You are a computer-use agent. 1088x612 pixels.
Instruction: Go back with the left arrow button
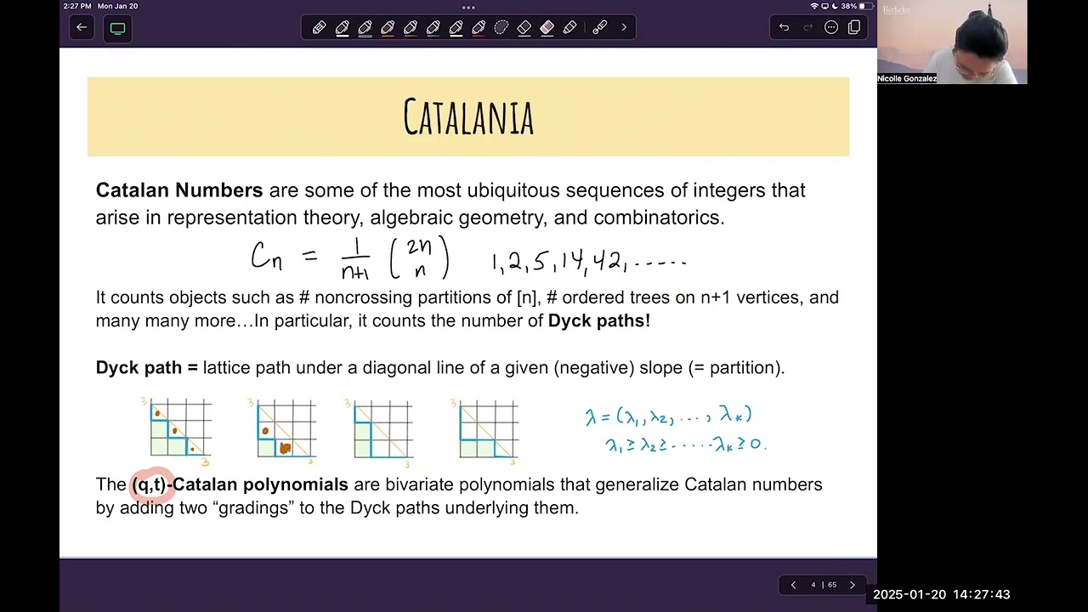pos(82,28)
